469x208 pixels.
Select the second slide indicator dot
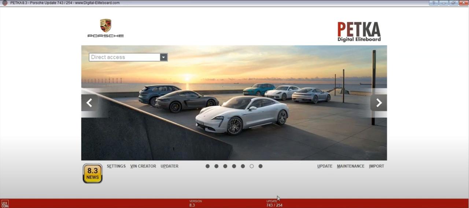[216, 166]
